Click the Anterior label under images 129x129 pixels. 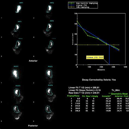pyautogui.click(x=33, y=61)
